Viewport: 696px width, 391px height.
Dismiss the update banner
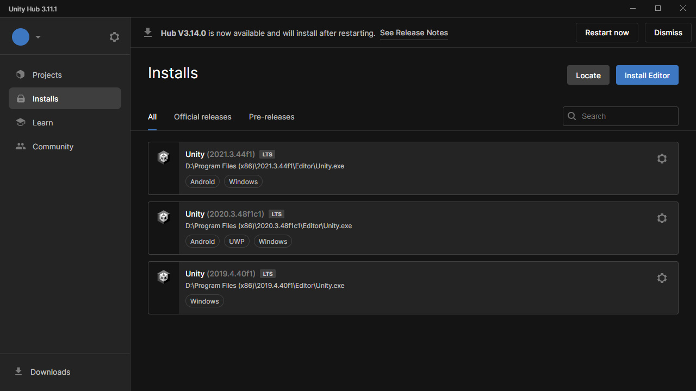(x=668, y=33)
